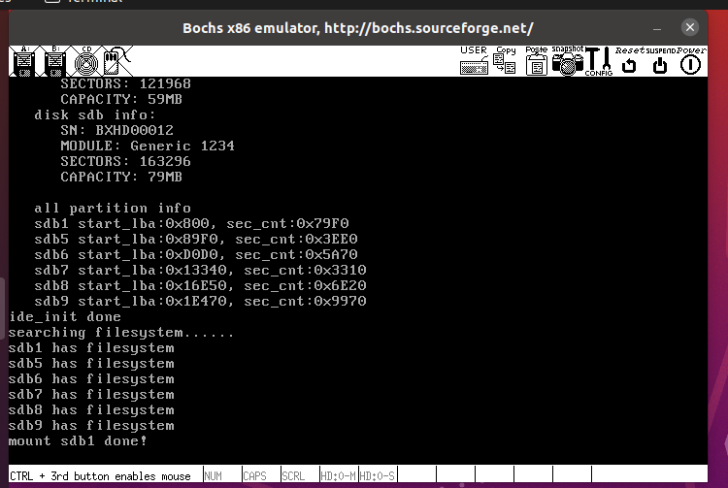Click the floppy B: drive icon
The height and width of the screenshot is (488, 728).
pyautogui.click(x=55, y=61)
